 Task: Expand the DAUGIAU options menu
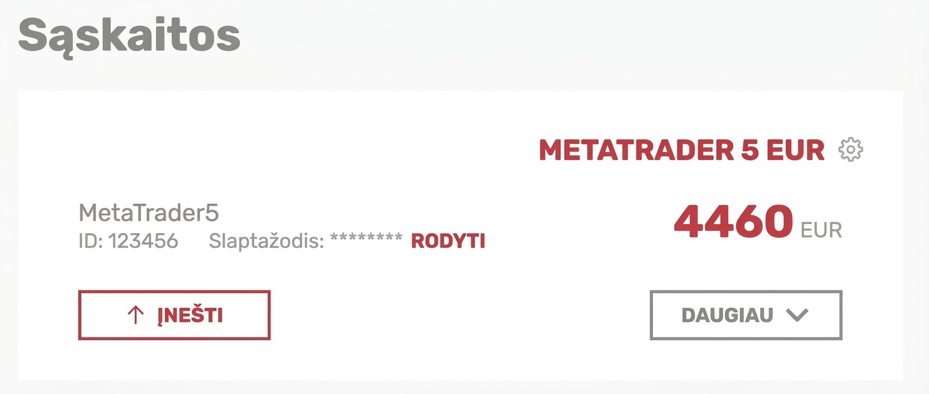[x=746, y=315]
